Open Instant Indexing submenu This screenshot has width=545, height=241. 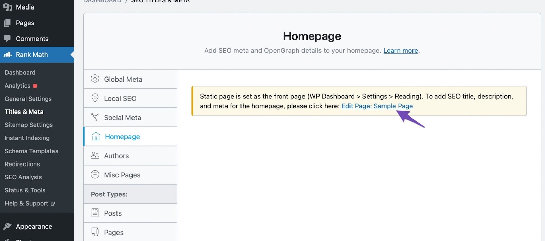point(27,138)
